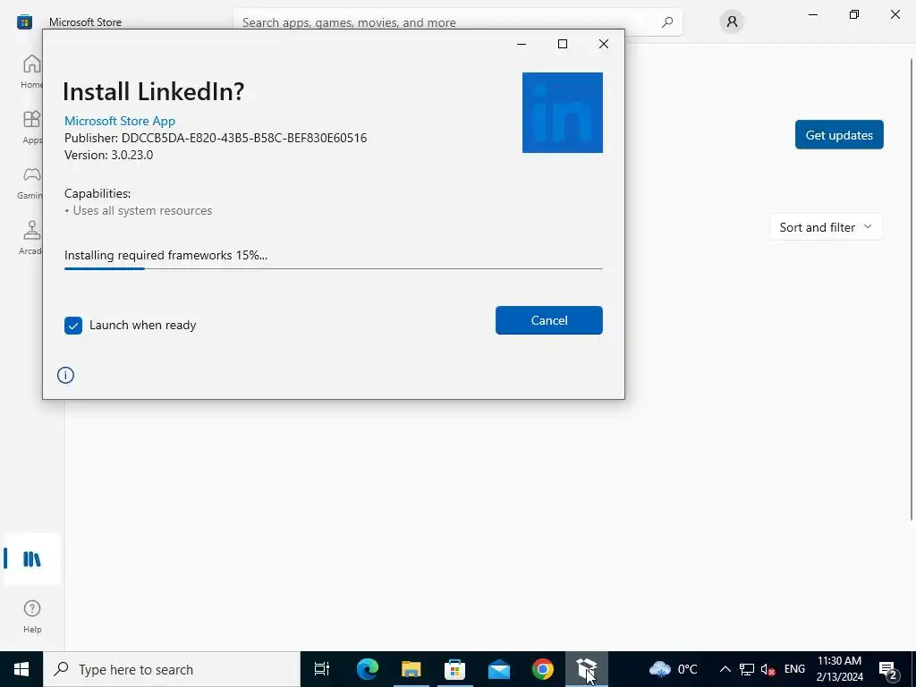Launch Google Chrome from taskbar
The image size is (916, 687).
tap(543, 669)
